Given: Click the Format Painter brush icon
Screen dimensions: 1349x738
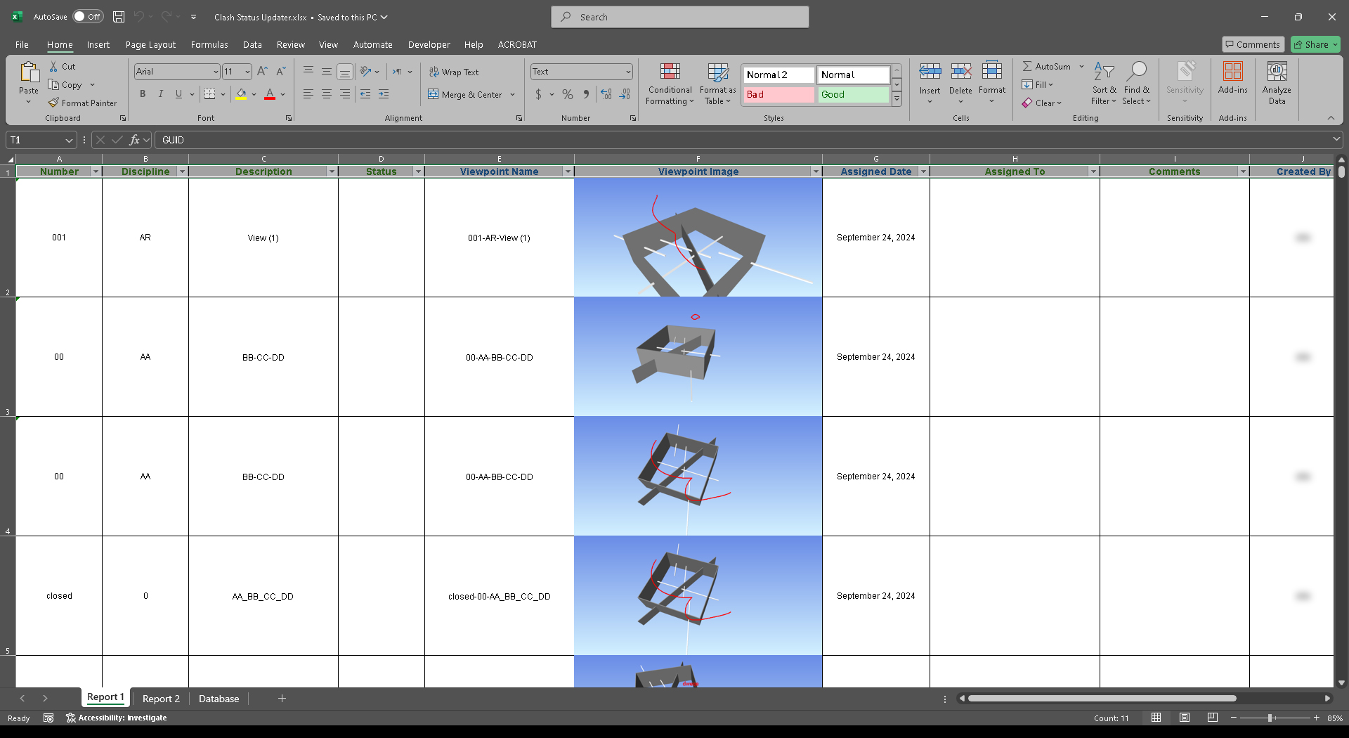Looking at the screenshot, I should (53, 103).
